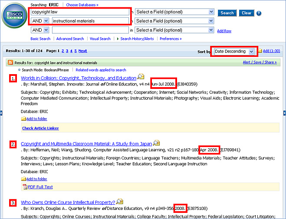Viewport: 286px width, 219px height.
Task: Preview icon next to Who Owns Online Course
Action: (120, 201)
